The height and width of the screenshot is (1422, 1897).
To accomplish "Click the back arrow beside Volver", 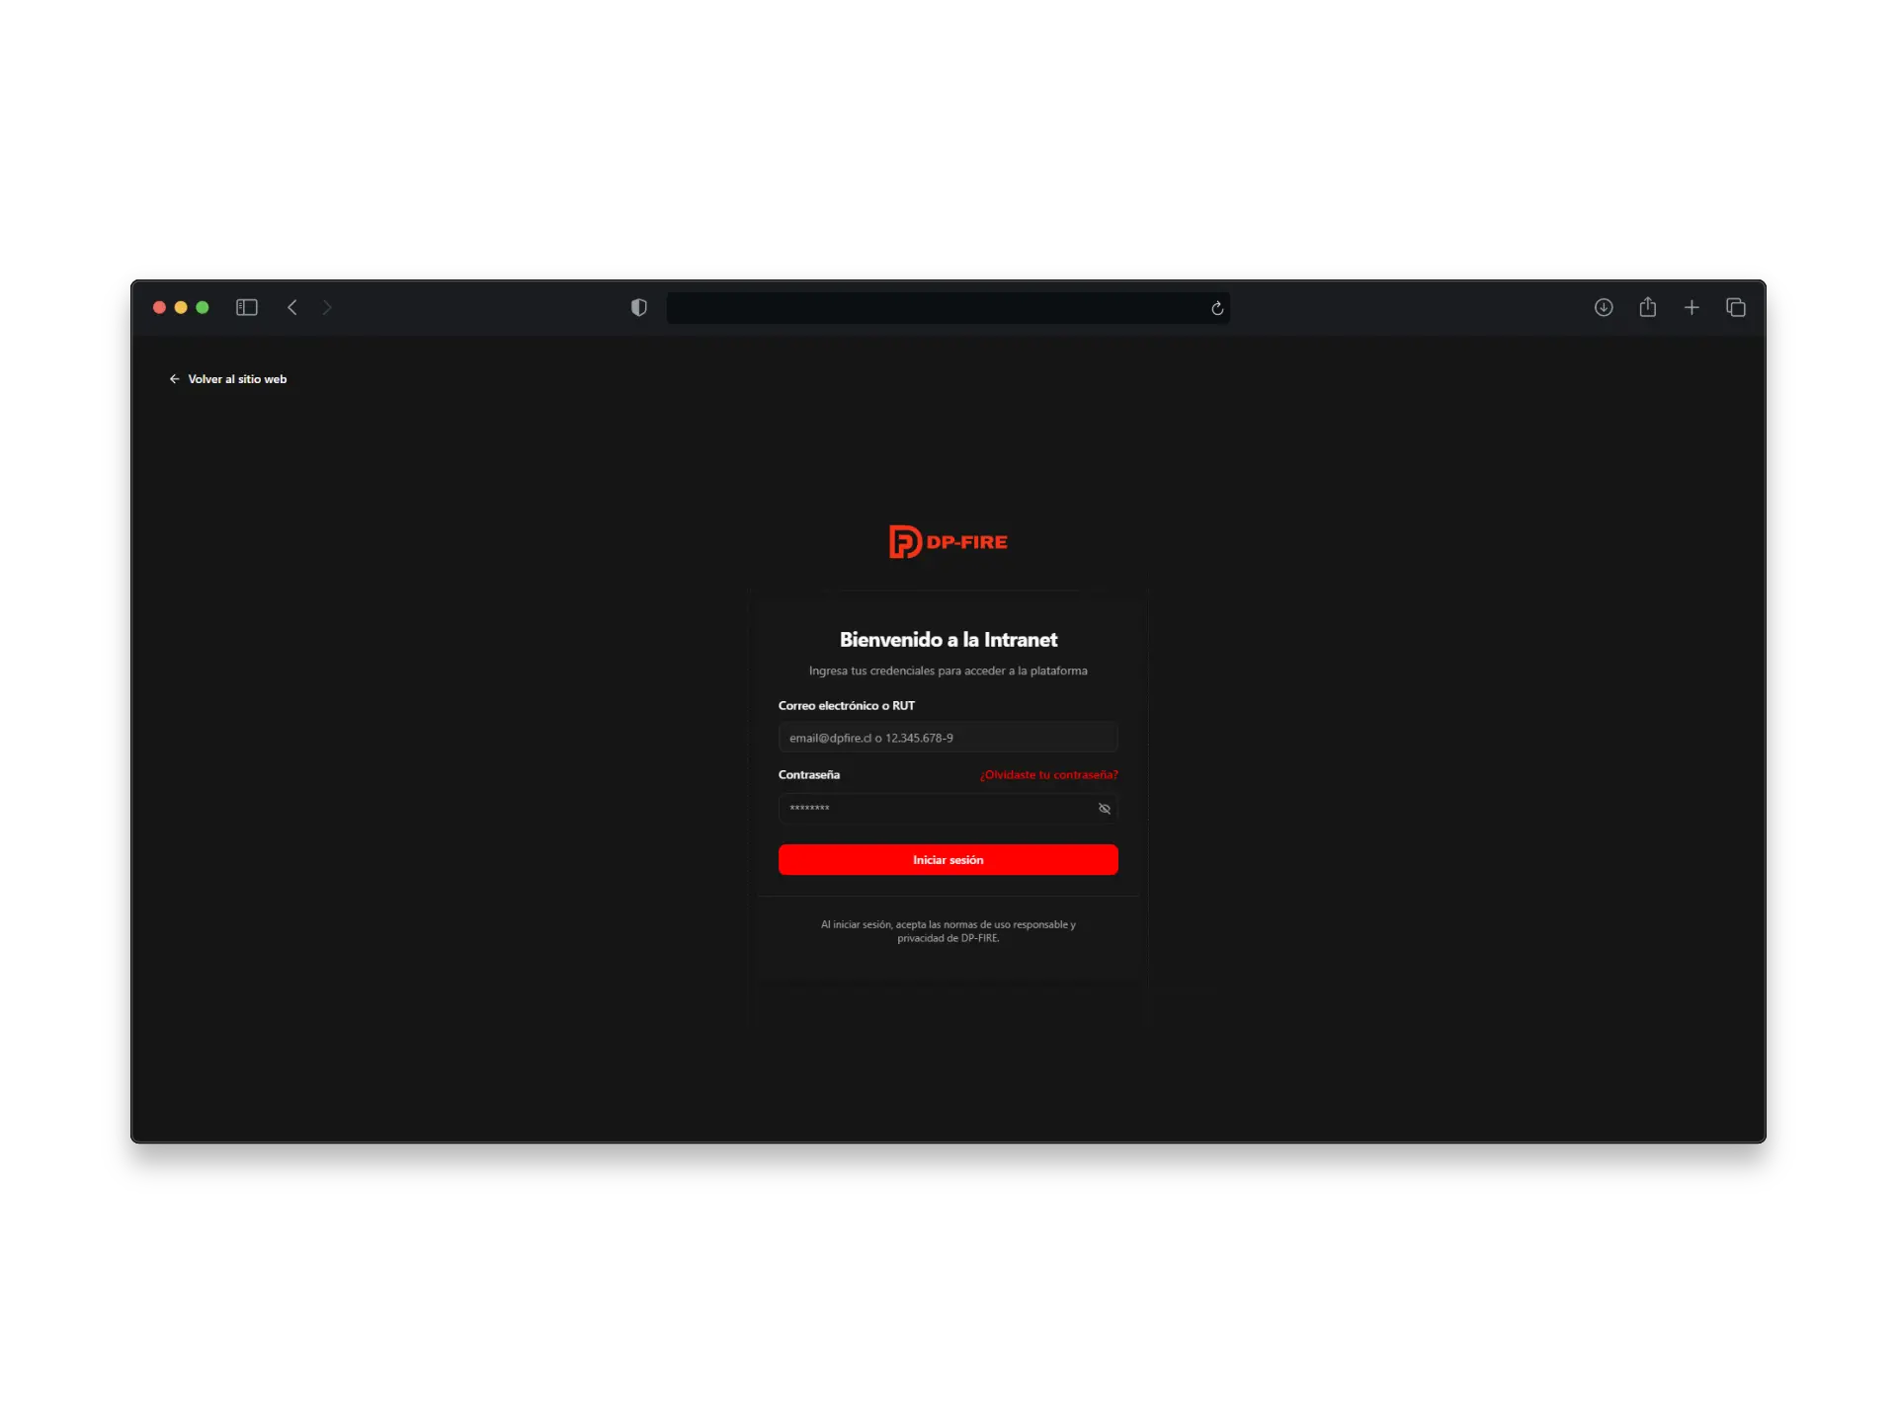I will tap(174, 379).
